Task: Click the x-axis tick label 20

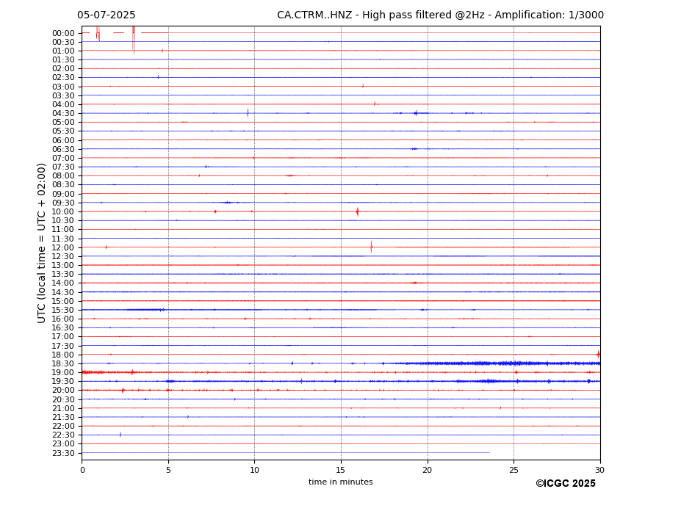Action: pyautogui.click(x=428, y=470)
